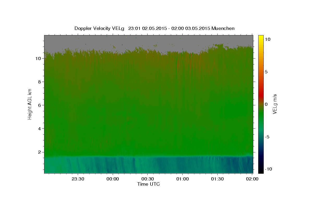Click the colorbar label '10' at top

coord(268,39)
